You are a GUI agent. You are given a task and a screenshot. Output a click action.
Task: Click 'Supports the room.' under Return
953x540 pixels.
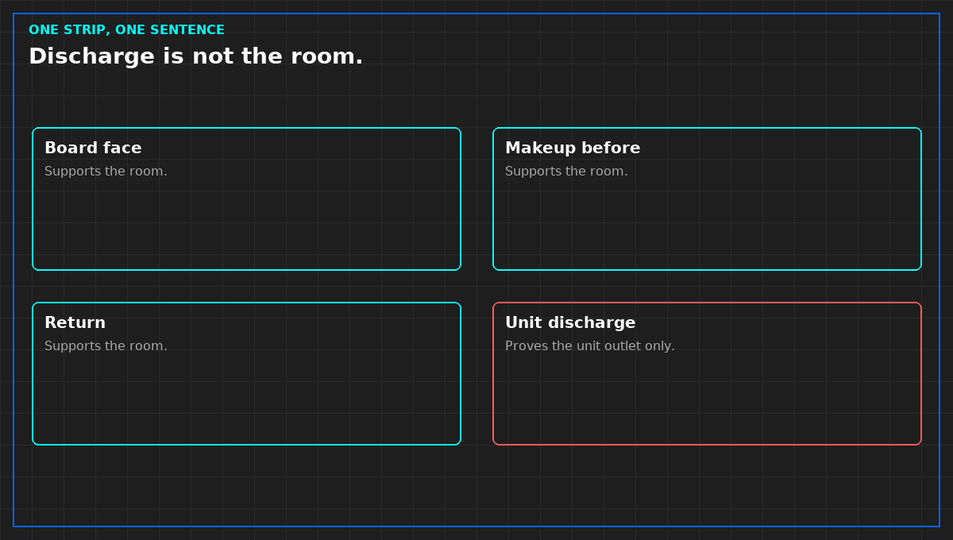(106, 346)
